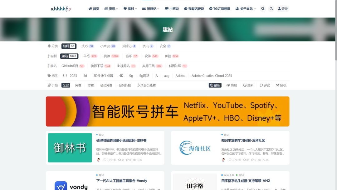Open 海角社区 logo thumbnail
337x190 pixels.
[195, 148]
